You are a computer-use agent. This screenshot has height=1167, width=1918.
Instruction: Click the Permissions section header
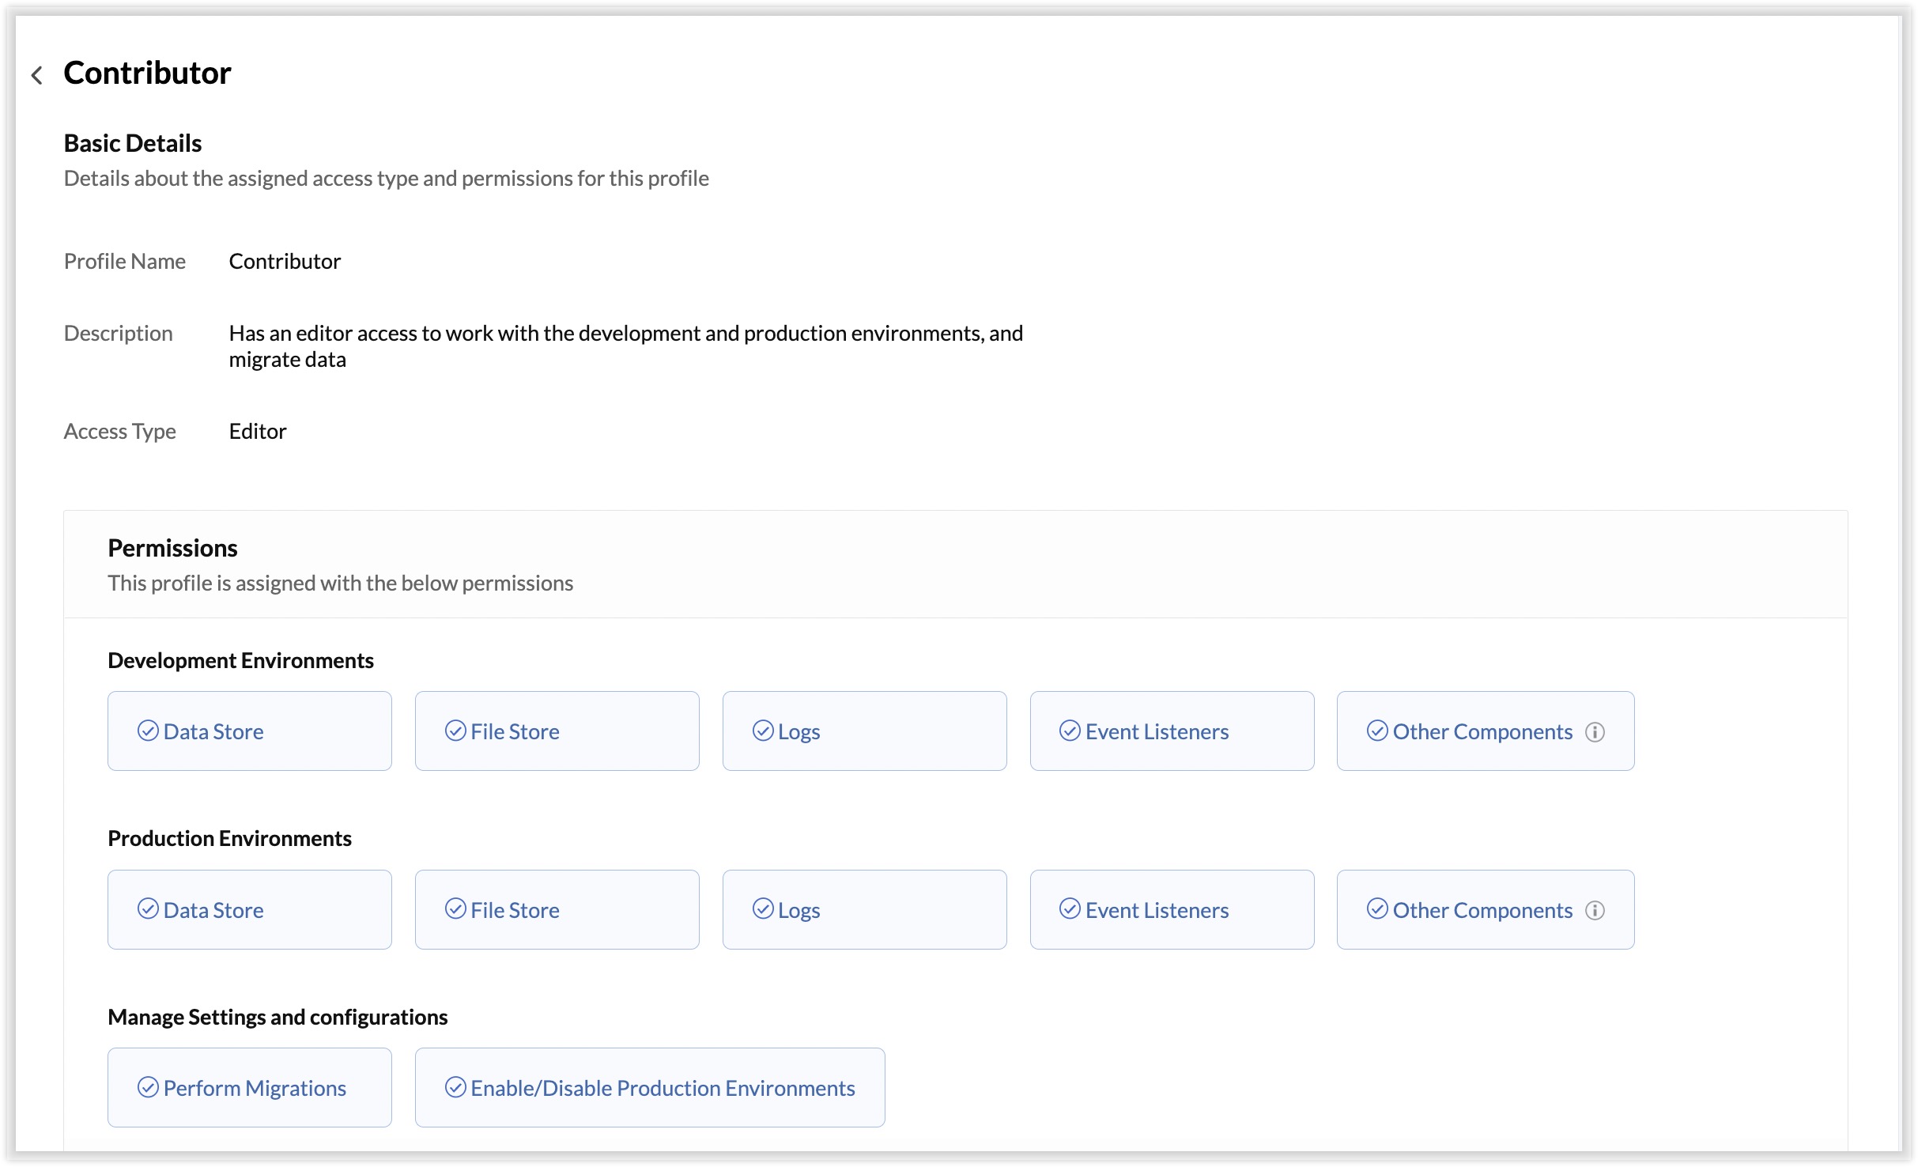tap(172, 548)
